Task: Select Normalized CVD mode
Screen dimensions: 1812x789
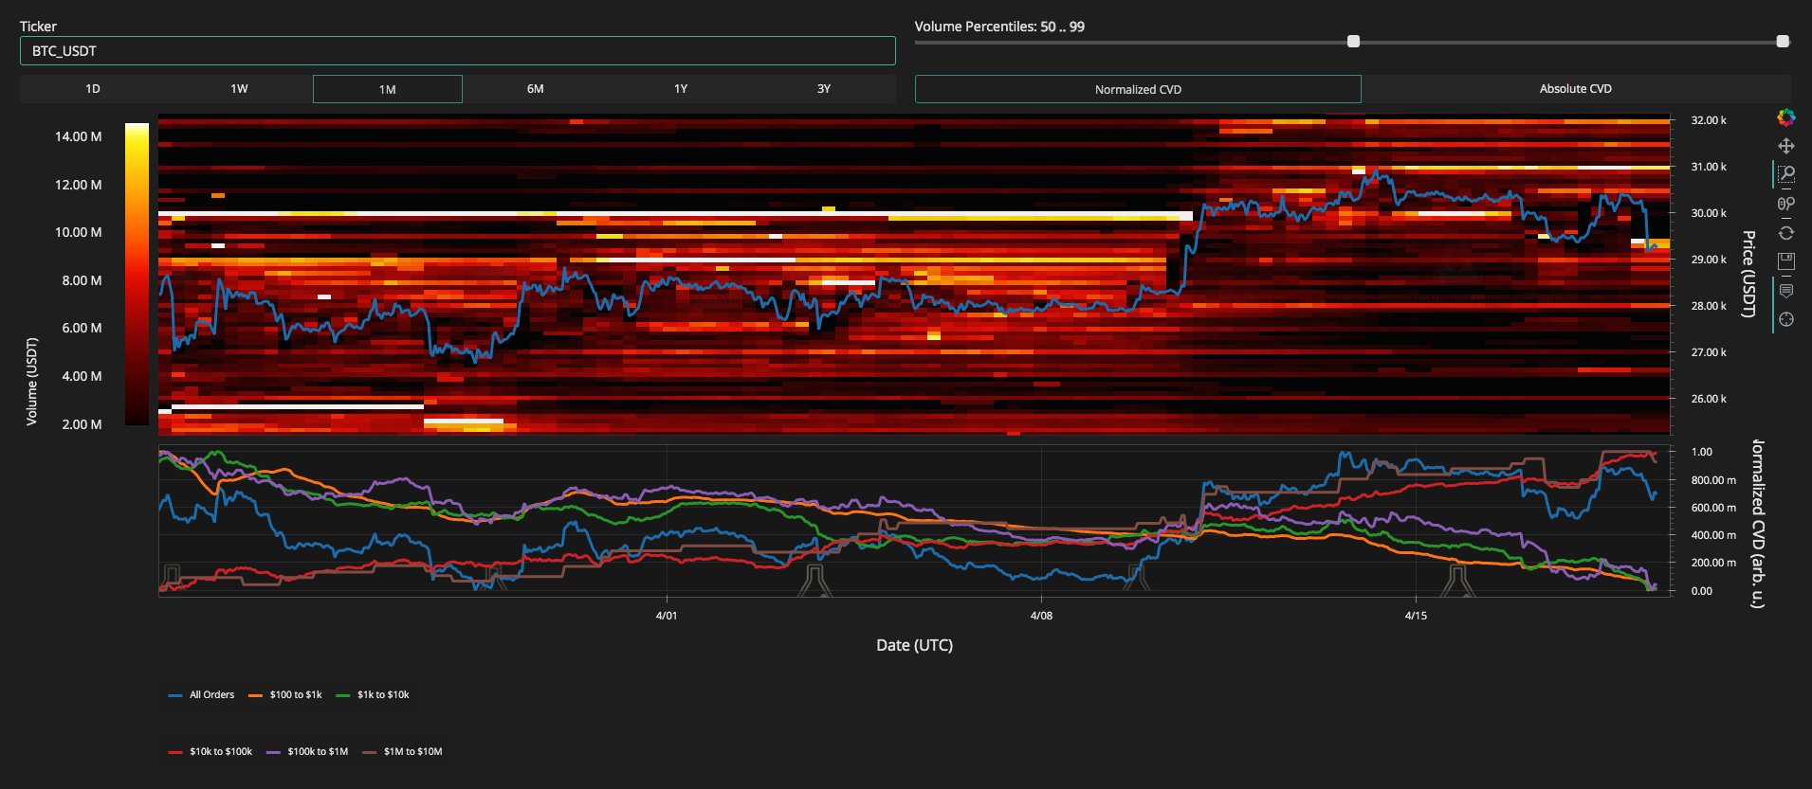Action: 1138,89
